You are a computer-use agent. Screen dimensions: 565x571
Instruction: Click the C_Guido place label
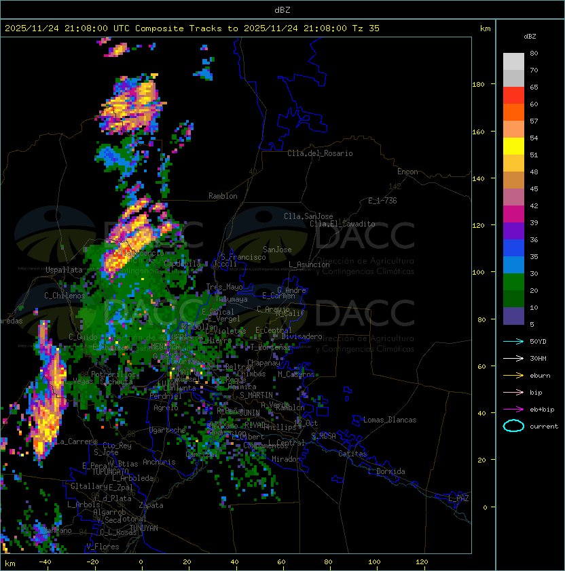point(83,337)
